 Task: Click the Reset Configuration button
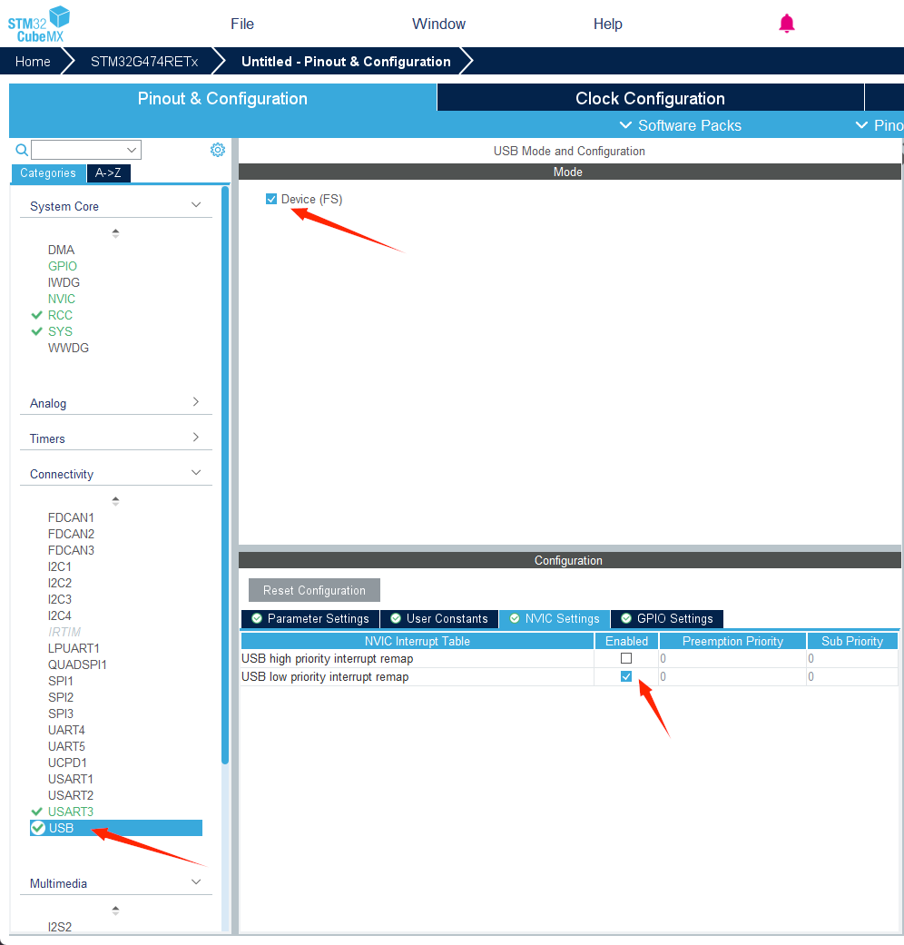[314, 590]
